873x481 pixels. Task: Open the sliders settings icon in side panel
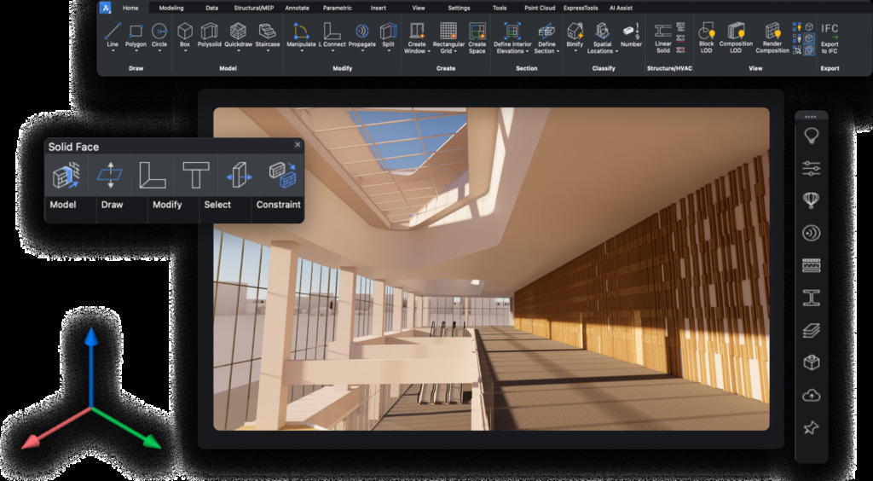click(x=811, y=168)
